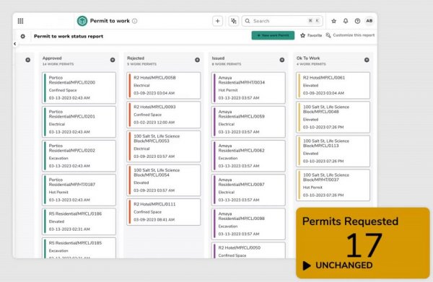Open the notifications bell
The height and width of the screenshot is (282, 433).
[346, 21]
